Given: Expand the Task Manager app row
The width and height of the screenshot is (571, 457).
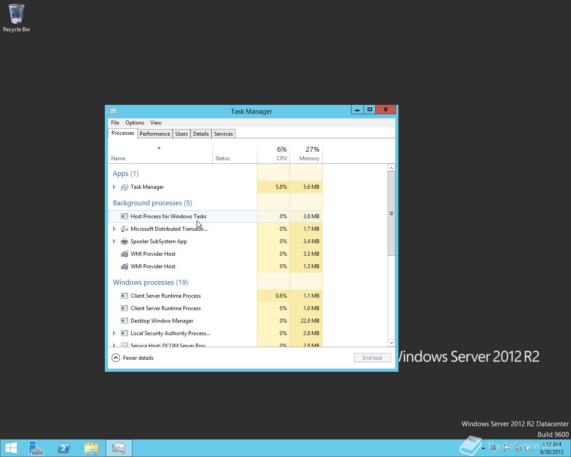Looking at the screenshot, I should pyautogui.click(x=114, y=187).
